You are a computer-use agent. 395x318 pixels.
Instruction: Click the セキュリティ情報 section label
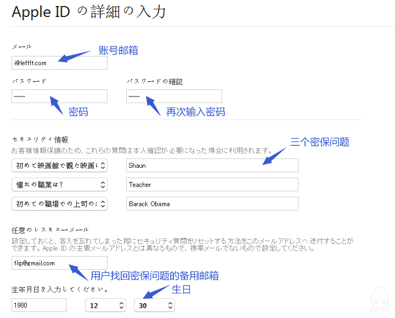(x=40, y=140)
